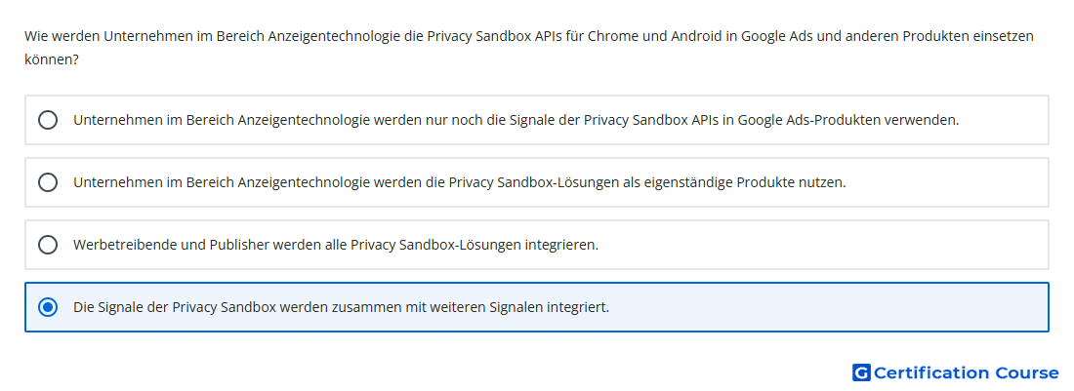Click answer text 'Werbetreibende und Publisher werden alle'
This screenshot has width=1074, height=391.
336,245
